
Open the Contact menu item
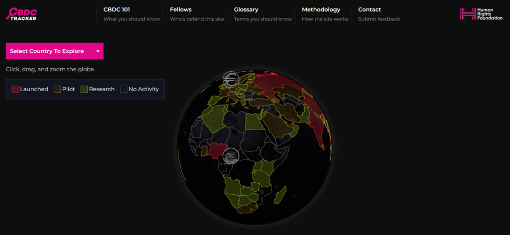pyautogui.click(x=370, y=10)
